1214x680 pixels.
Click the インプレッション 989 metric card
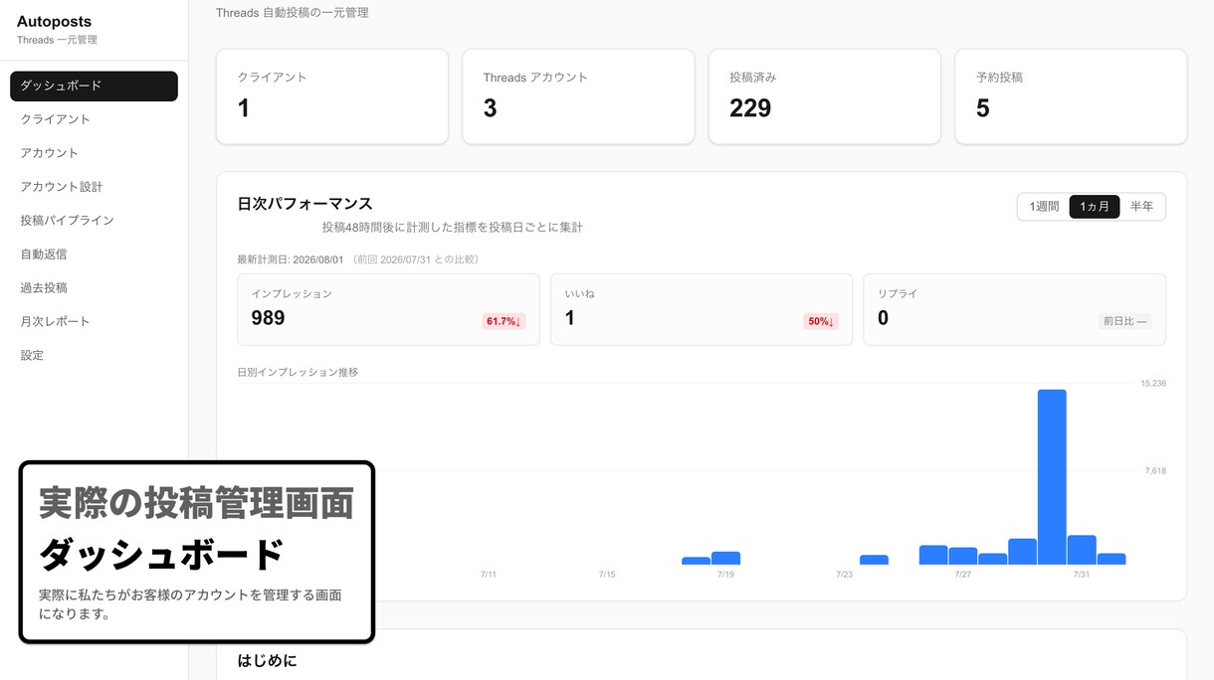point(388,310)
